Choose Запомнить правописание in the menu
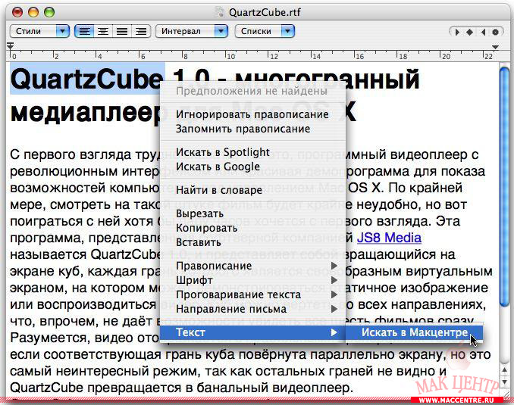 tap(252, 129)
